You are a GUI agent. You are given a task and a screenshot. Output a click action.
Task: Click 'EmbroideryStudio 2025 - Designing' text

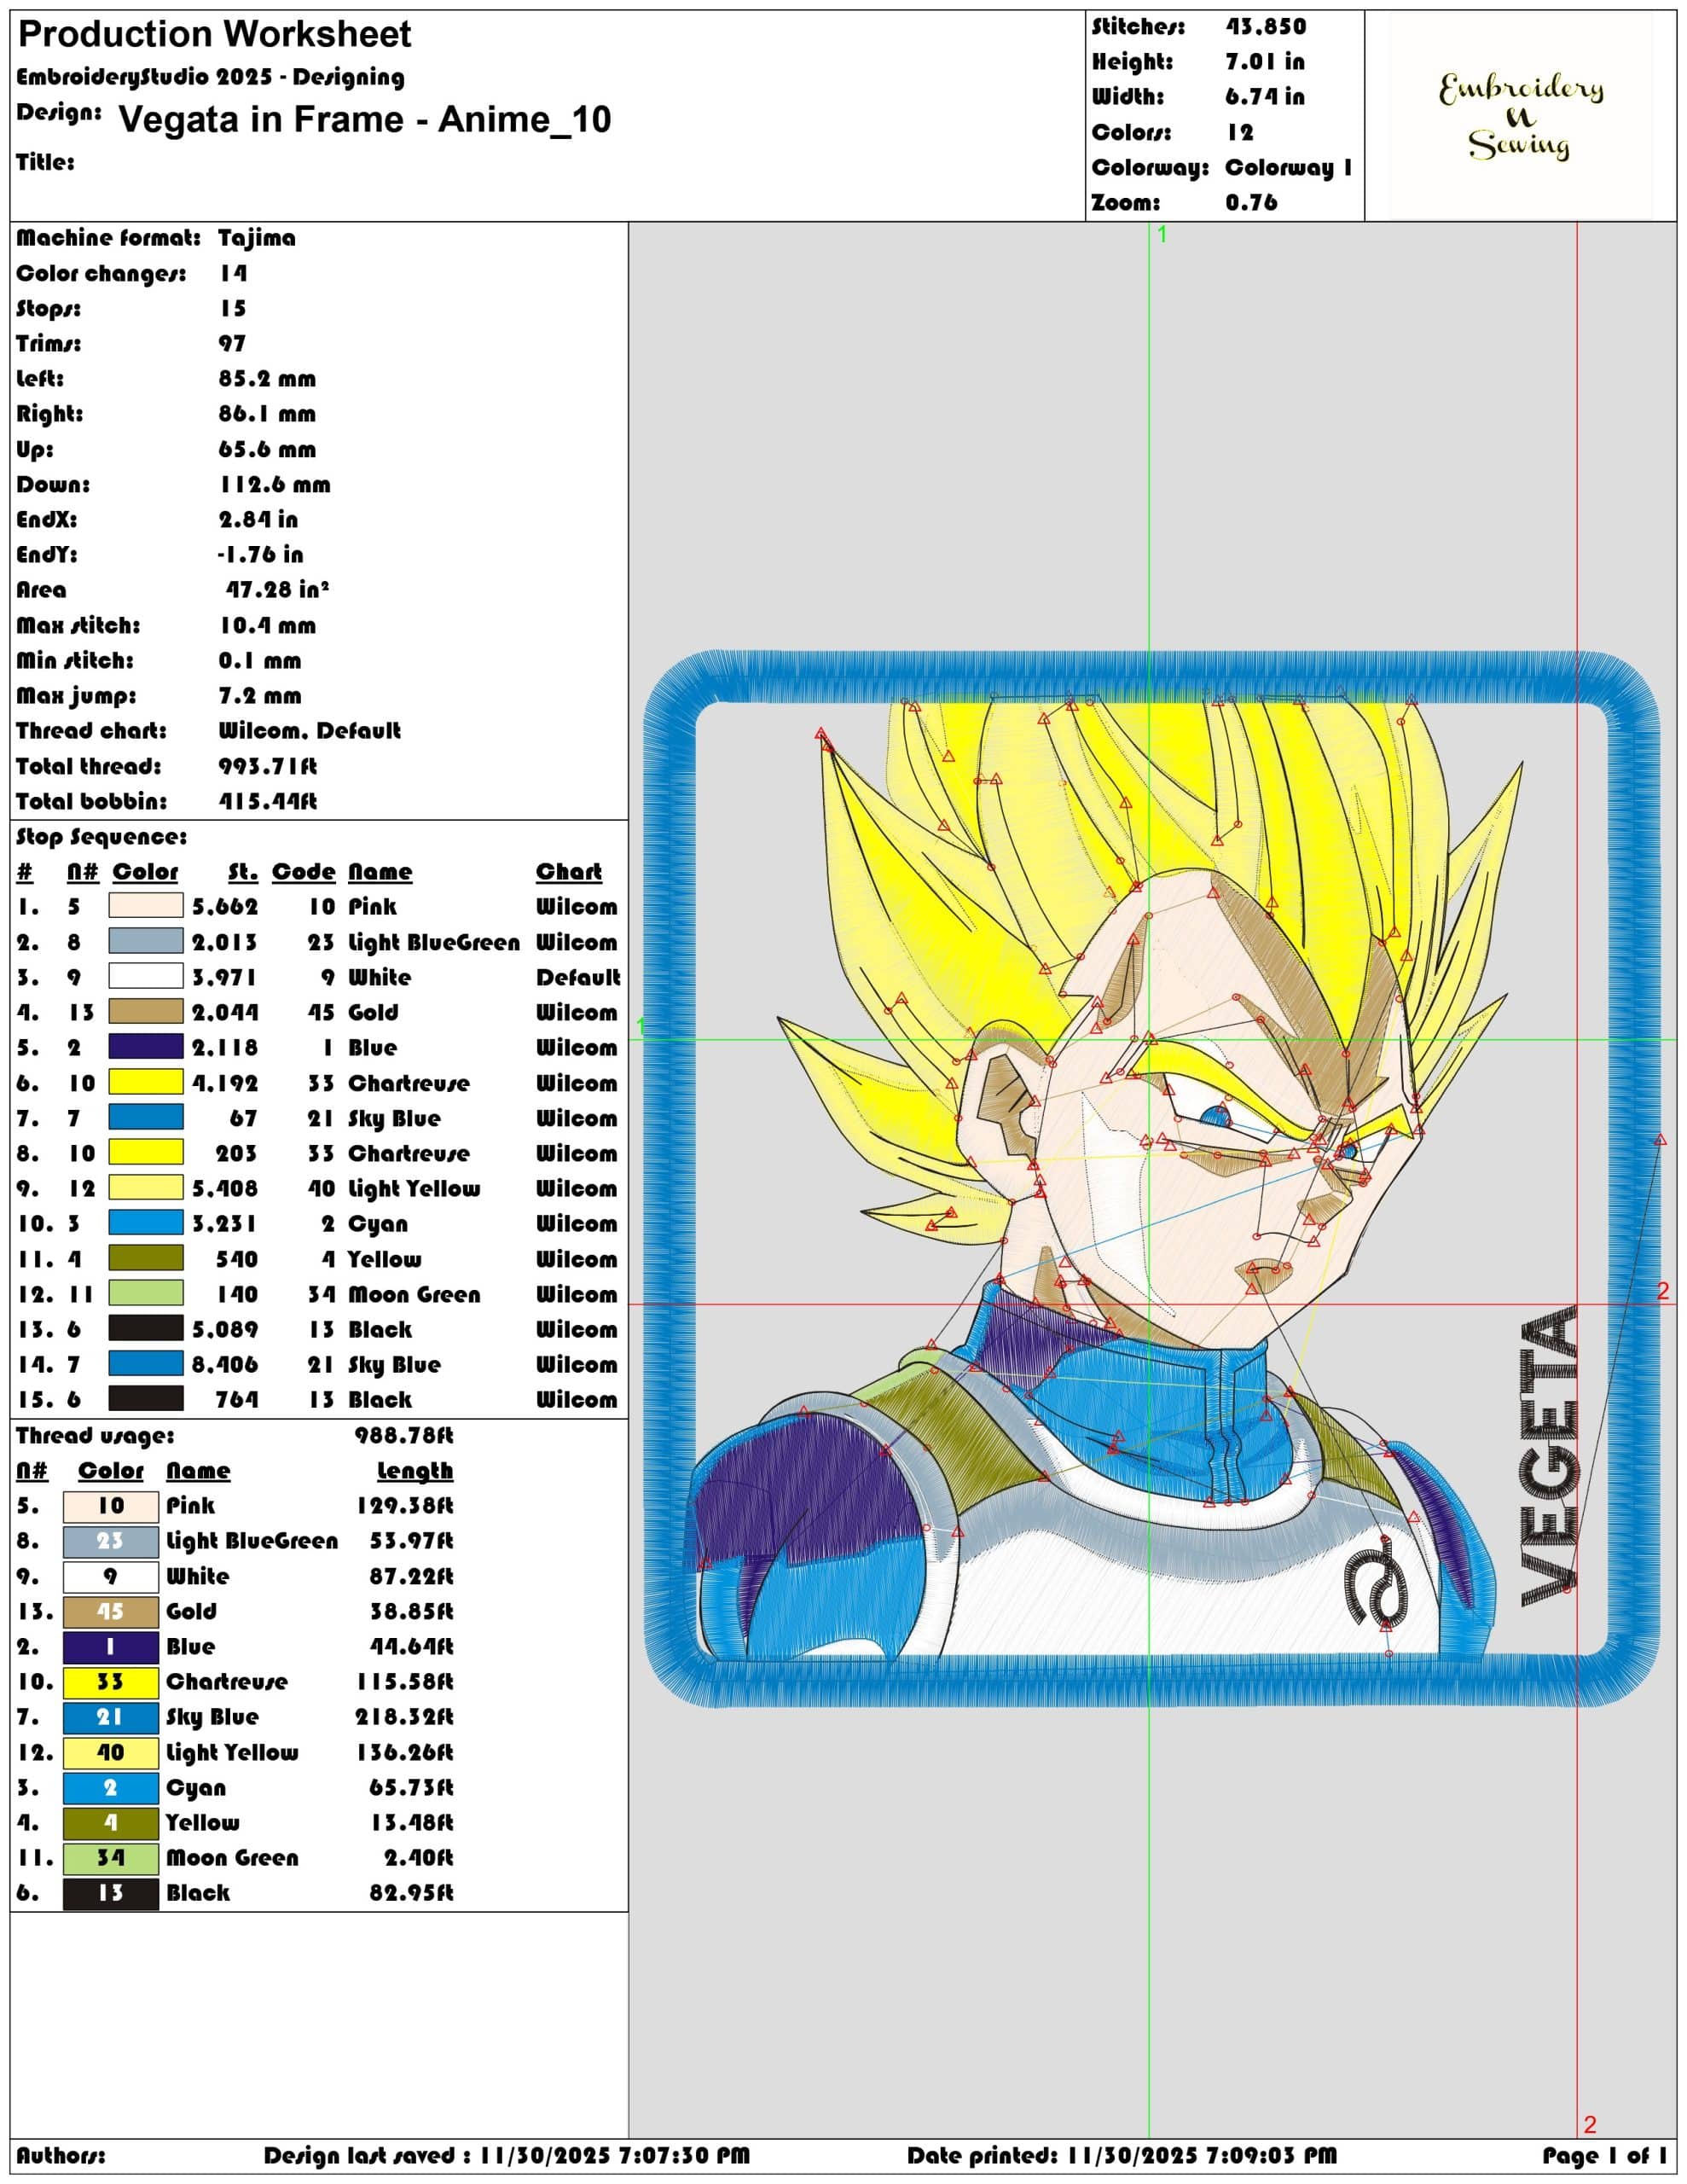coord(211,77)
